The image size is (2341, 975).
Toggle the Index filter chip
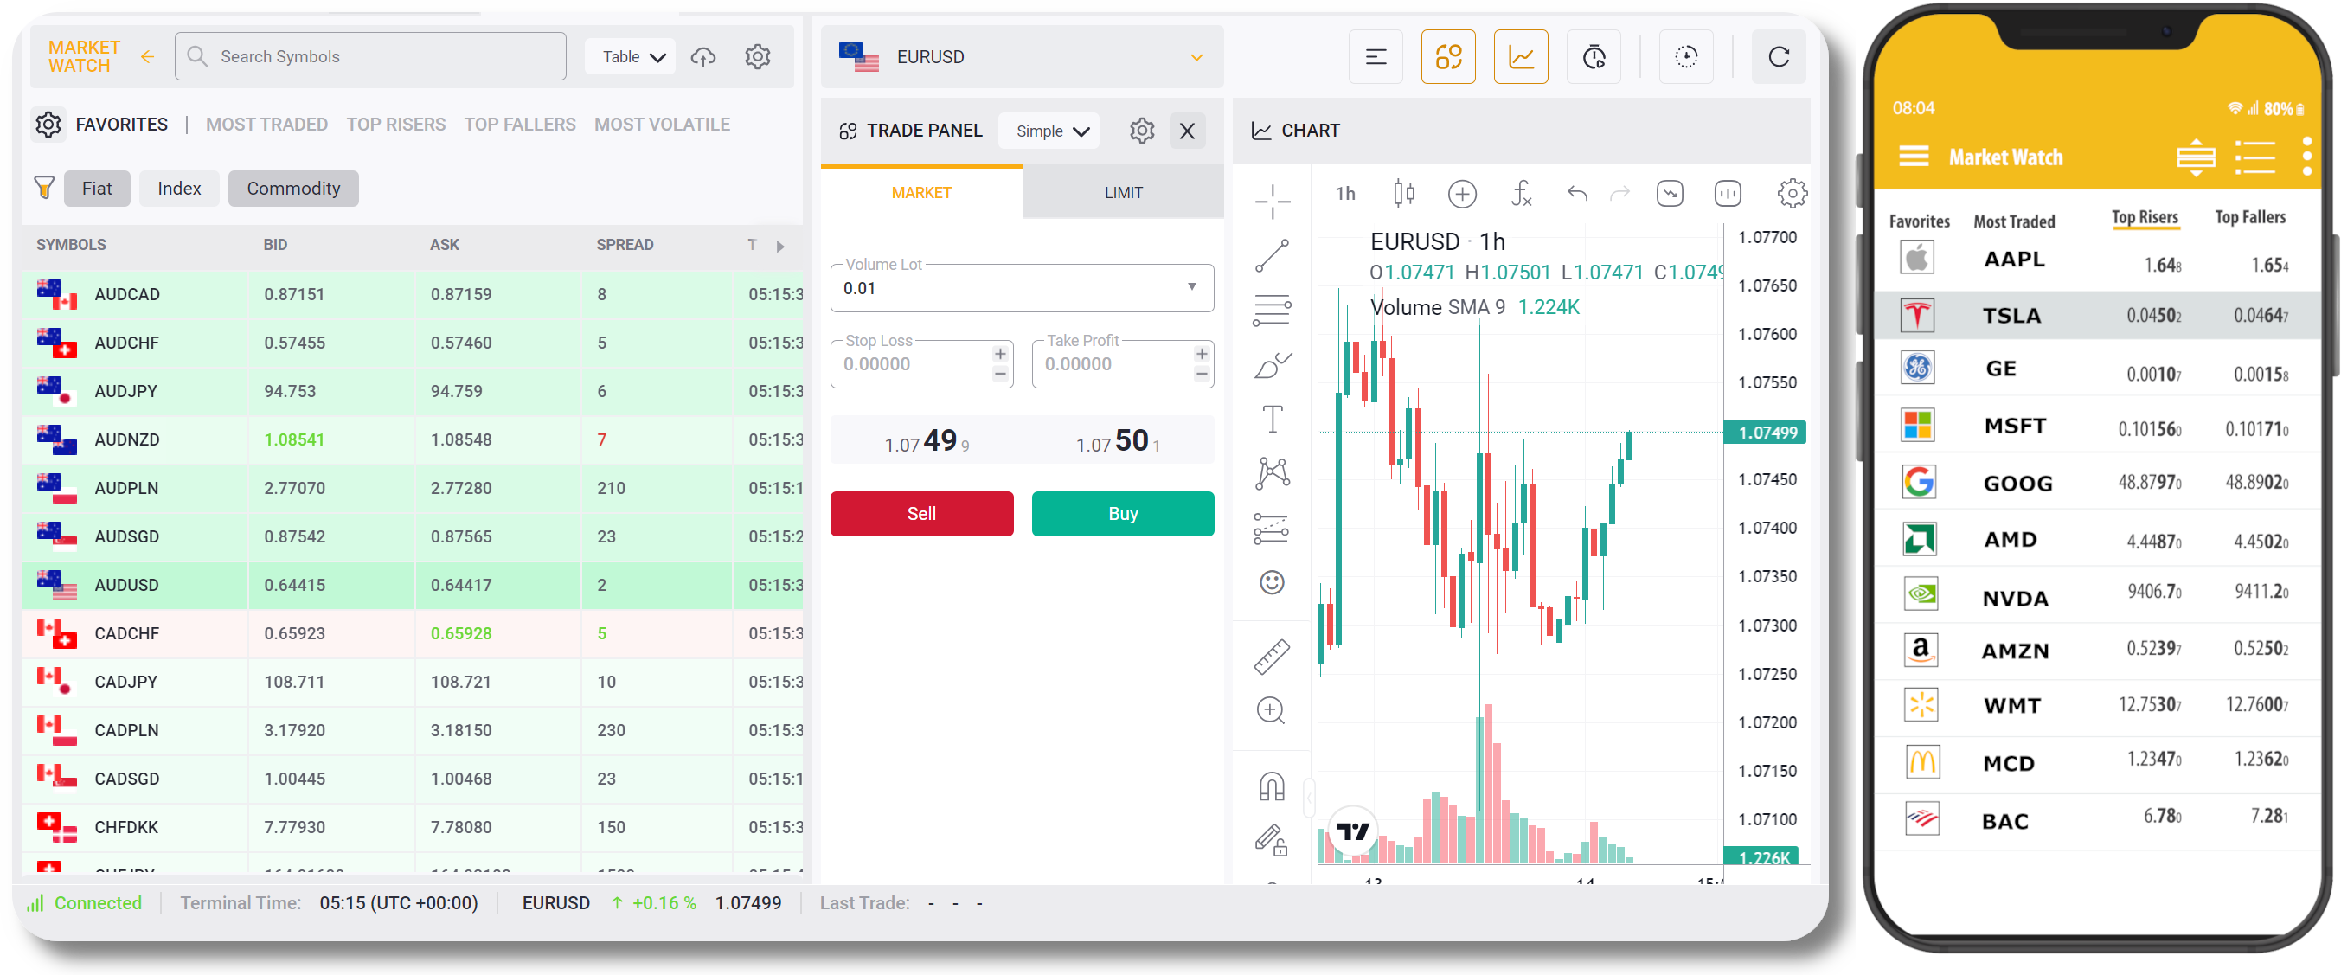coord(179,188)
